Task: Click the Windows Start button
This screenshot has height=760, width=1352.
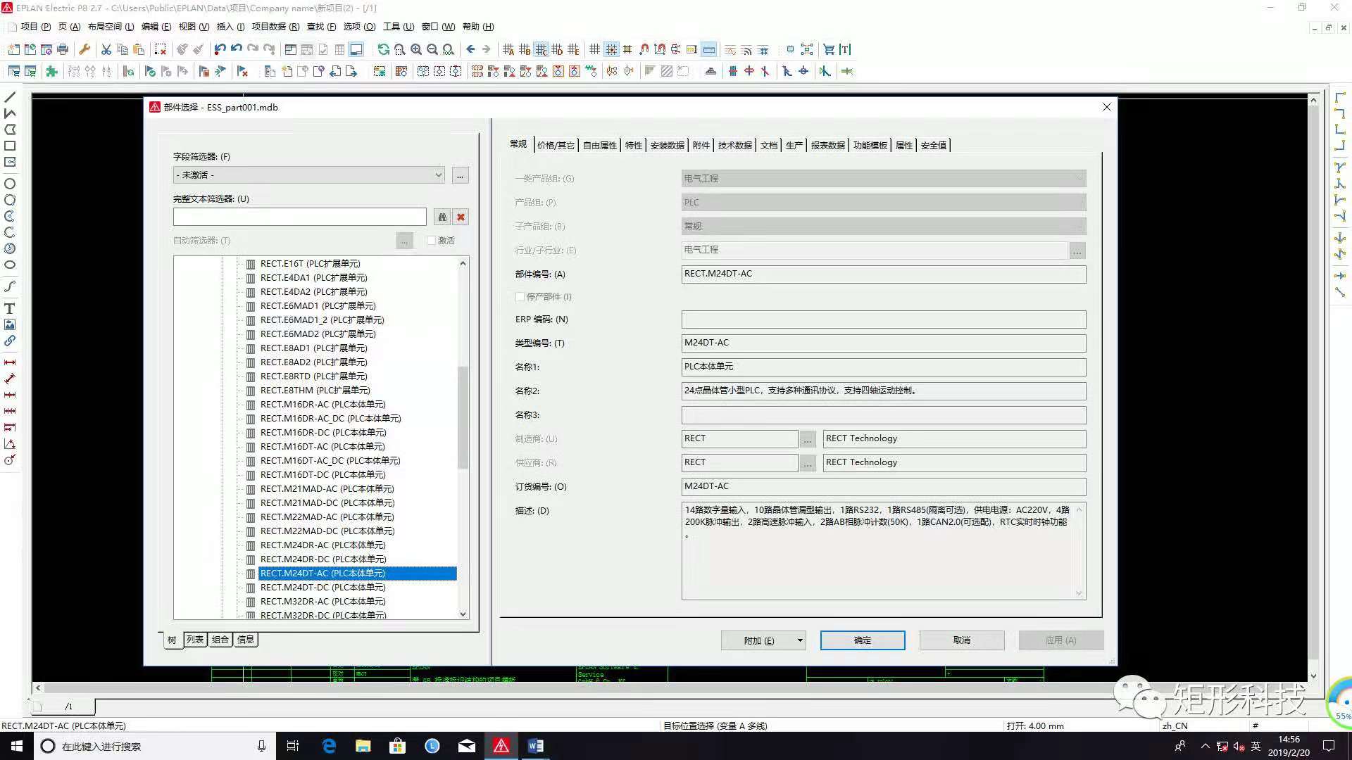Action: [x=17, y=746]
